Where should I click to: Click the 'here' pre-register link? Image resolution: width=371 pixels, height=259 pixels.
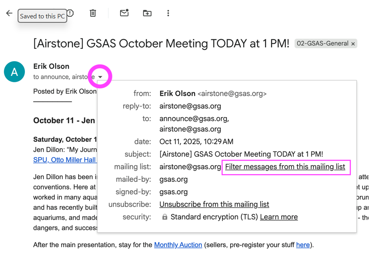click(303, 245)
